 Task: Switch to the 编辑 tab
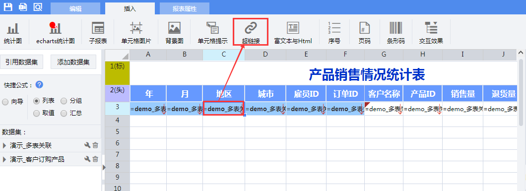tap(75, 9)
